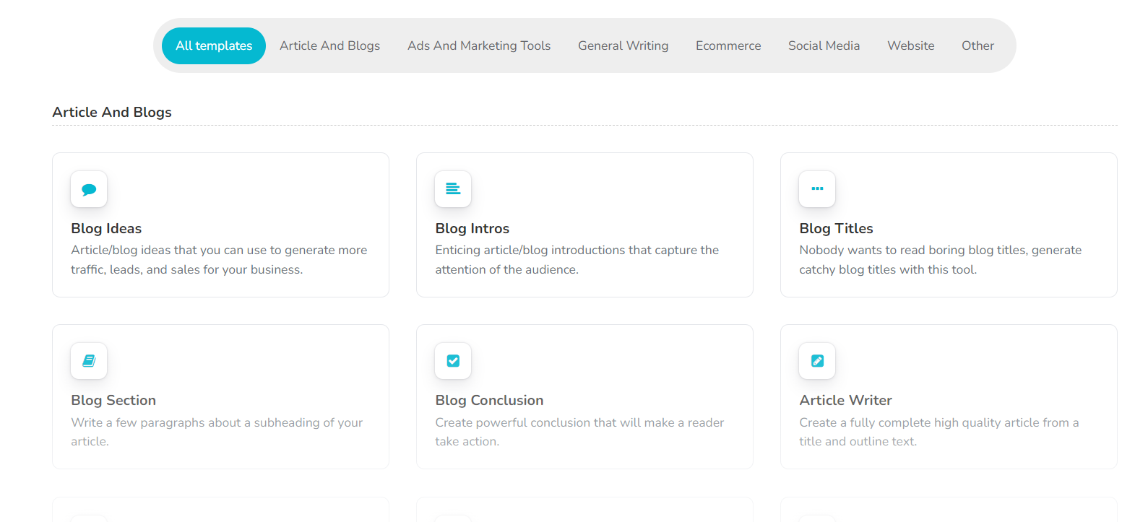Click the Article Writer pencil icon

(x=817, y=361)
